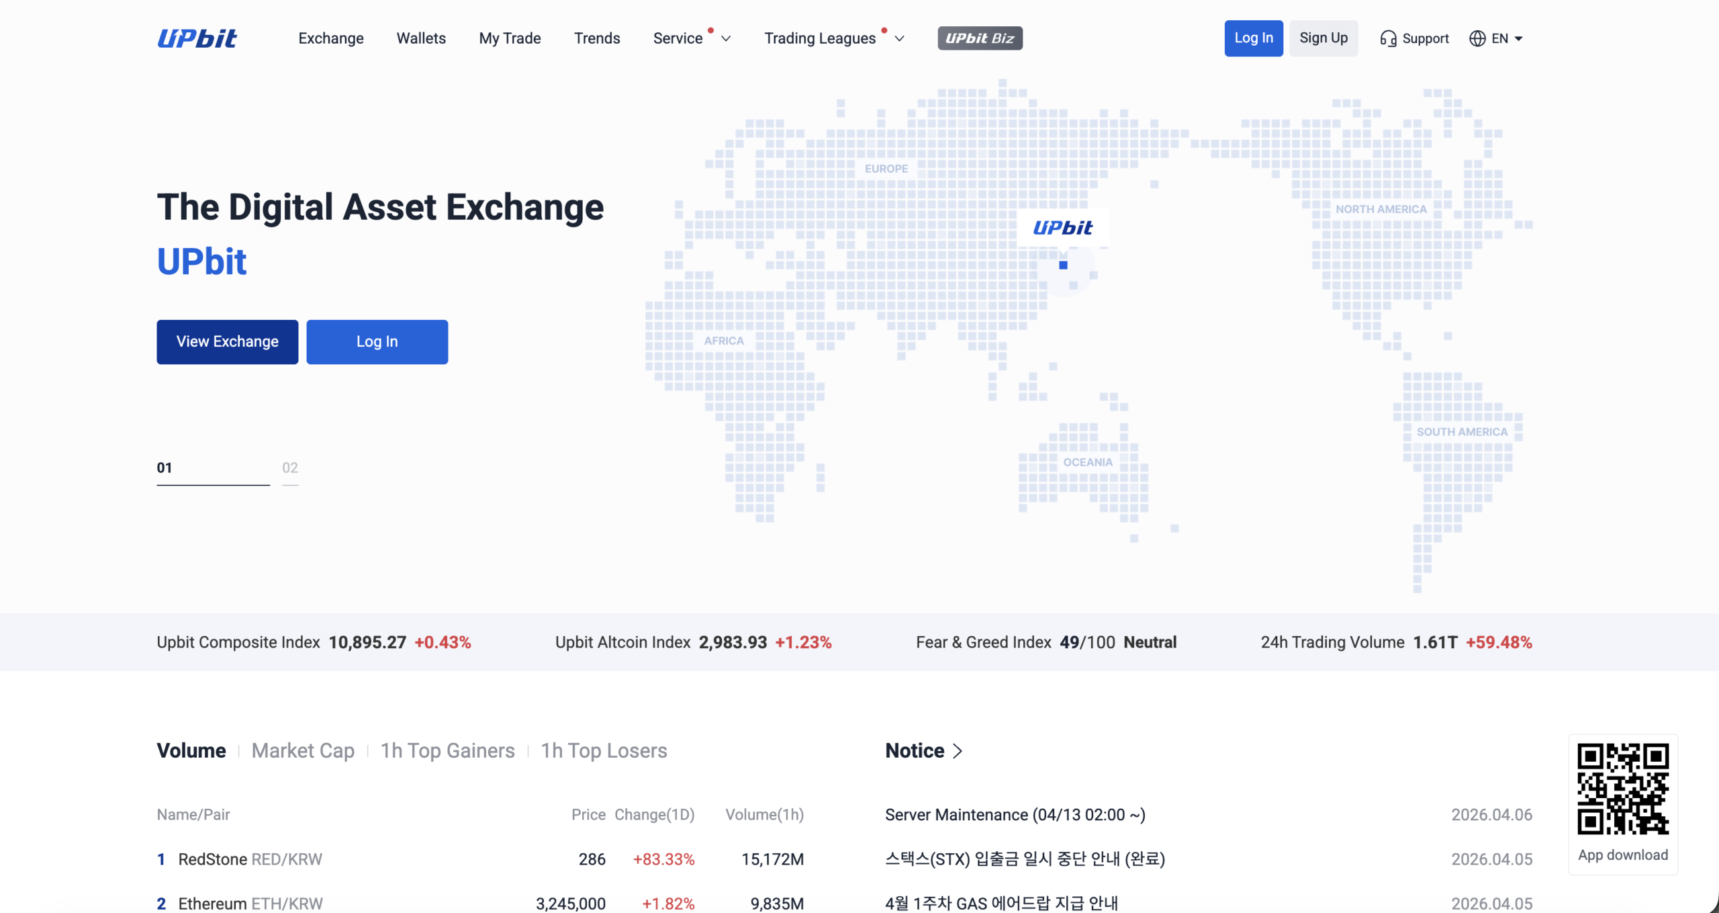Open the Notice list via the arrow

(x=958, y=750)
